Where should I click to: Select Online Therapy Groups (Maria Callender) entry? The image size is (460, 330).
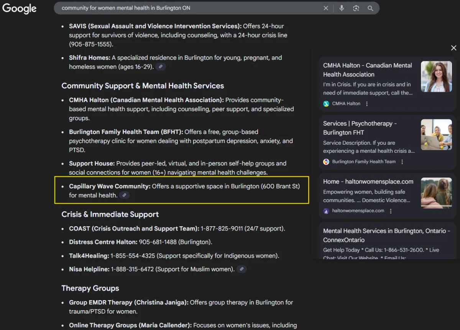pyautogui.click(x=183, y=325)
